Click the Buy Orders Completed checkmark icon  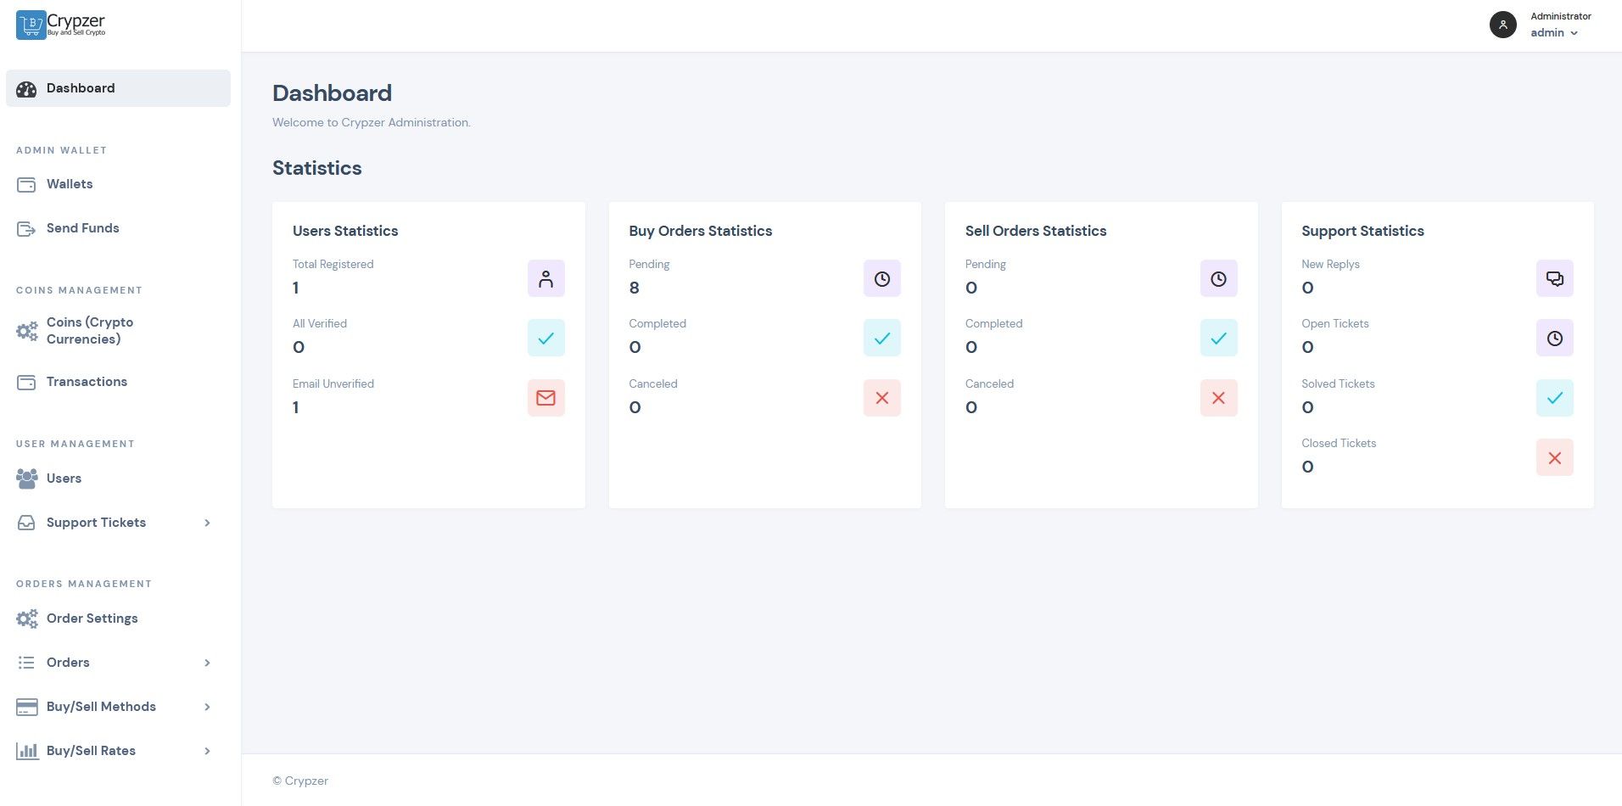881,338
